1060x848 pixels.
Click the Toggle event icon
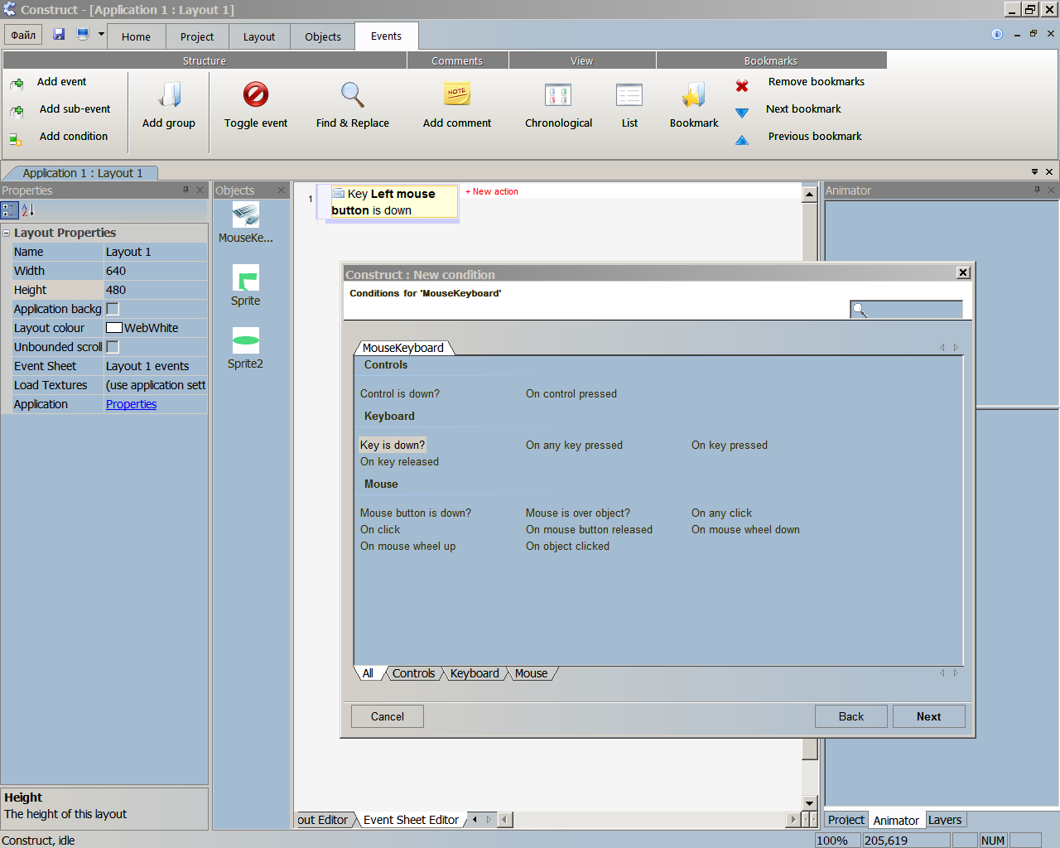pos(256,94)
